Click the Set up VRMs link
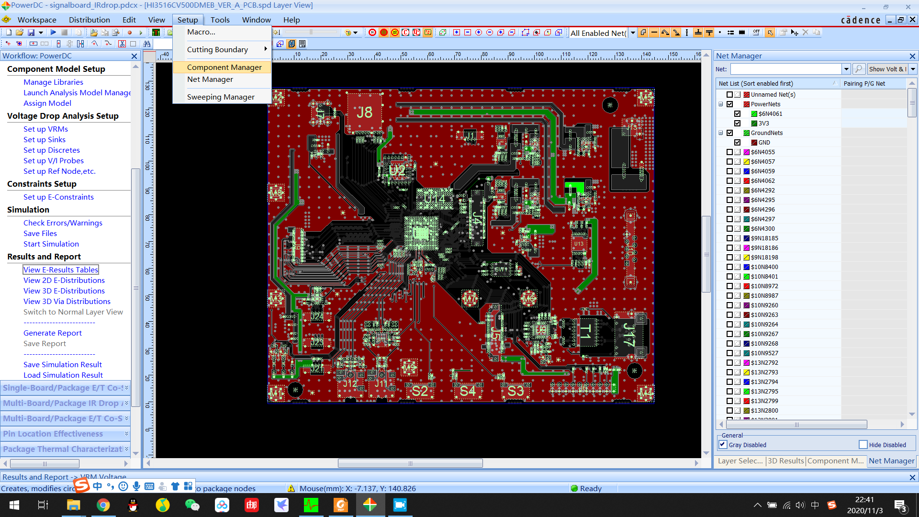Image resolution: width=919 pixels, height=517 pixels. (45, 129)
